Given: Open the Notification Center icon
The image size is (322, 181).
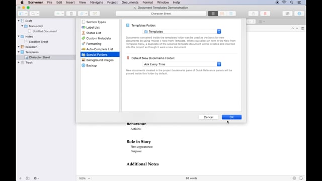Looking at the screenshot, I should (x=299, y=3).
